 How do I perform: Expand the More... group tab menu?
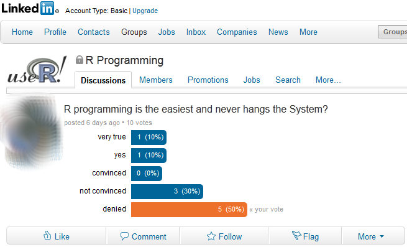point(328,80)
